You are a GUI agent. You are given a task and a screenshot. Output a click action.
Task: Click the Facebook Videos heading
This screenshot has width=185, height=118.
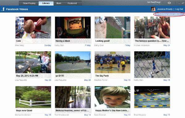click(x=17, y=9)
